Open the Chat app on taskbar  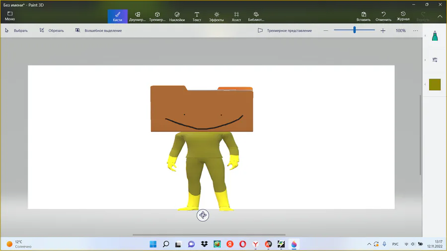point(191,244)
